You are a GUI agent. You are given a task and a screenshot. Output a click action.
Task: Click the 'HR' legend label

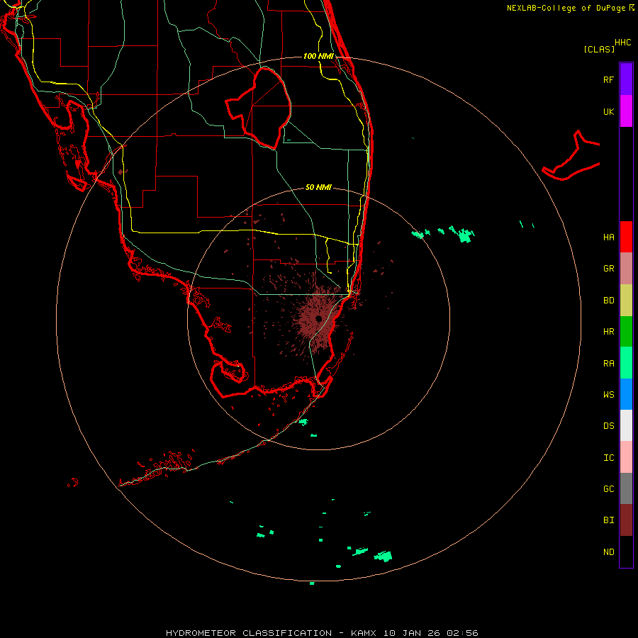608,332
